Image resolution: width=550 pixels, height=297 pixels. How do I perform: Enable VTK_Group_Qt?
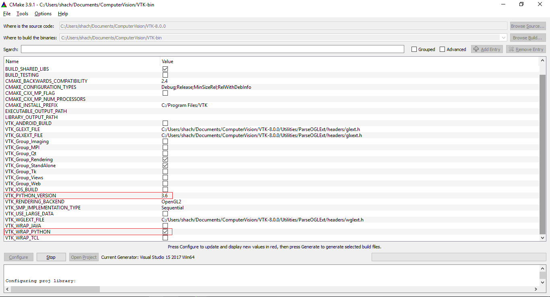point(165,153)
